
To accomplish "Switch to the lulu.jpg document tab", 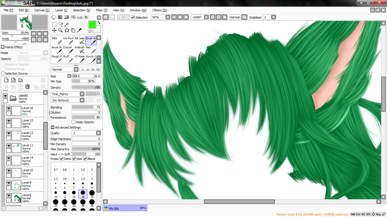I will (x=125, y=208).
